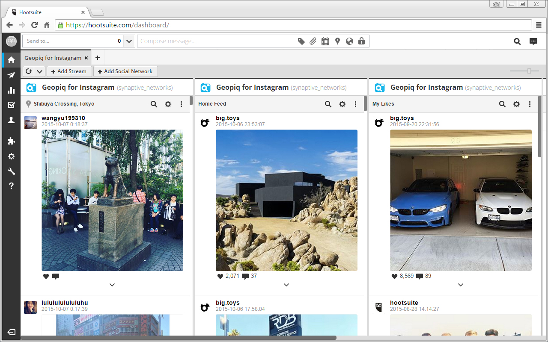Select the Hootsuite browser tab
548x342 pixels.
(47, 12)
